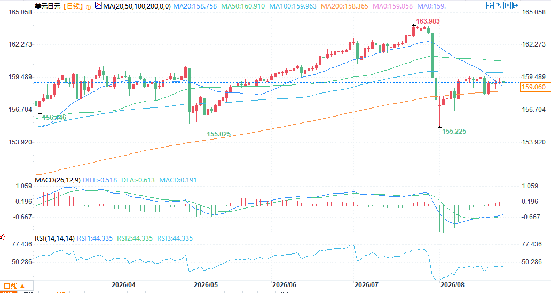
Task: Click the DEA:-0.613 value
Action: 138,180
